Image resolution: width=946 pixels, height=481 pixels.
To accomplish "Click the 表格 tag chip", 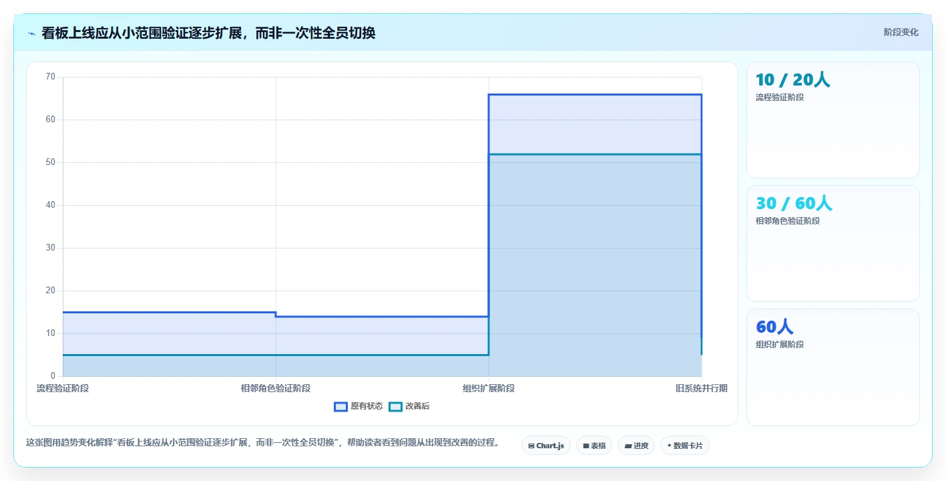I will click(594, 446).
